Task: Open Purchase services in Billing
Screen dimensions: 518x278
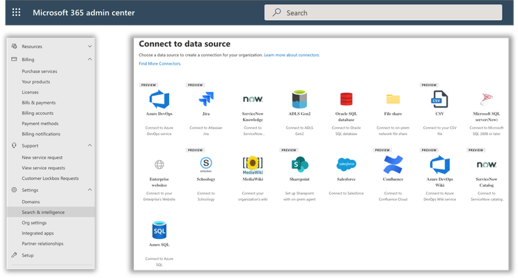Action: click(x=39, y=71)
